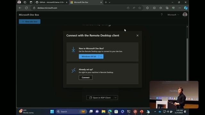Viewport: 205px width, 115px height.
Task: Click New dev box button
Action: (29, 21)
